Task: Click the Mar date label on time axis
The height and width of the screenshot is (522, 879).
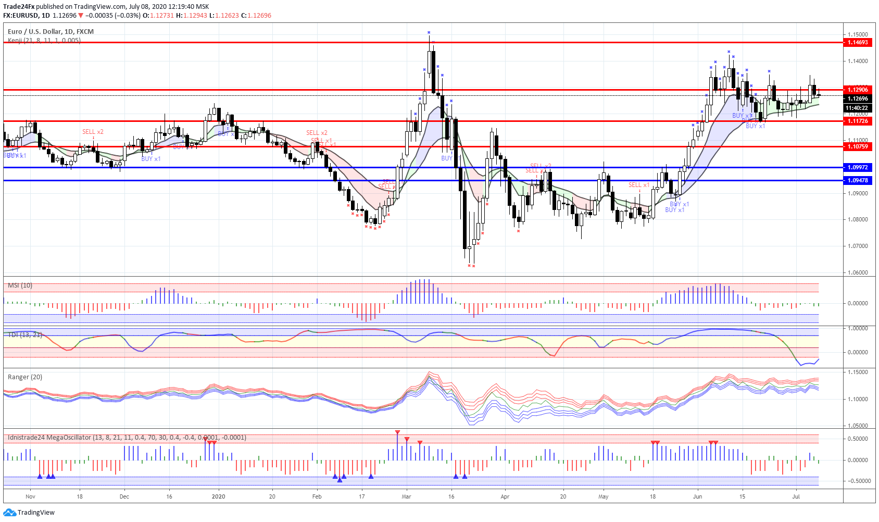Action: coord(406,496)
